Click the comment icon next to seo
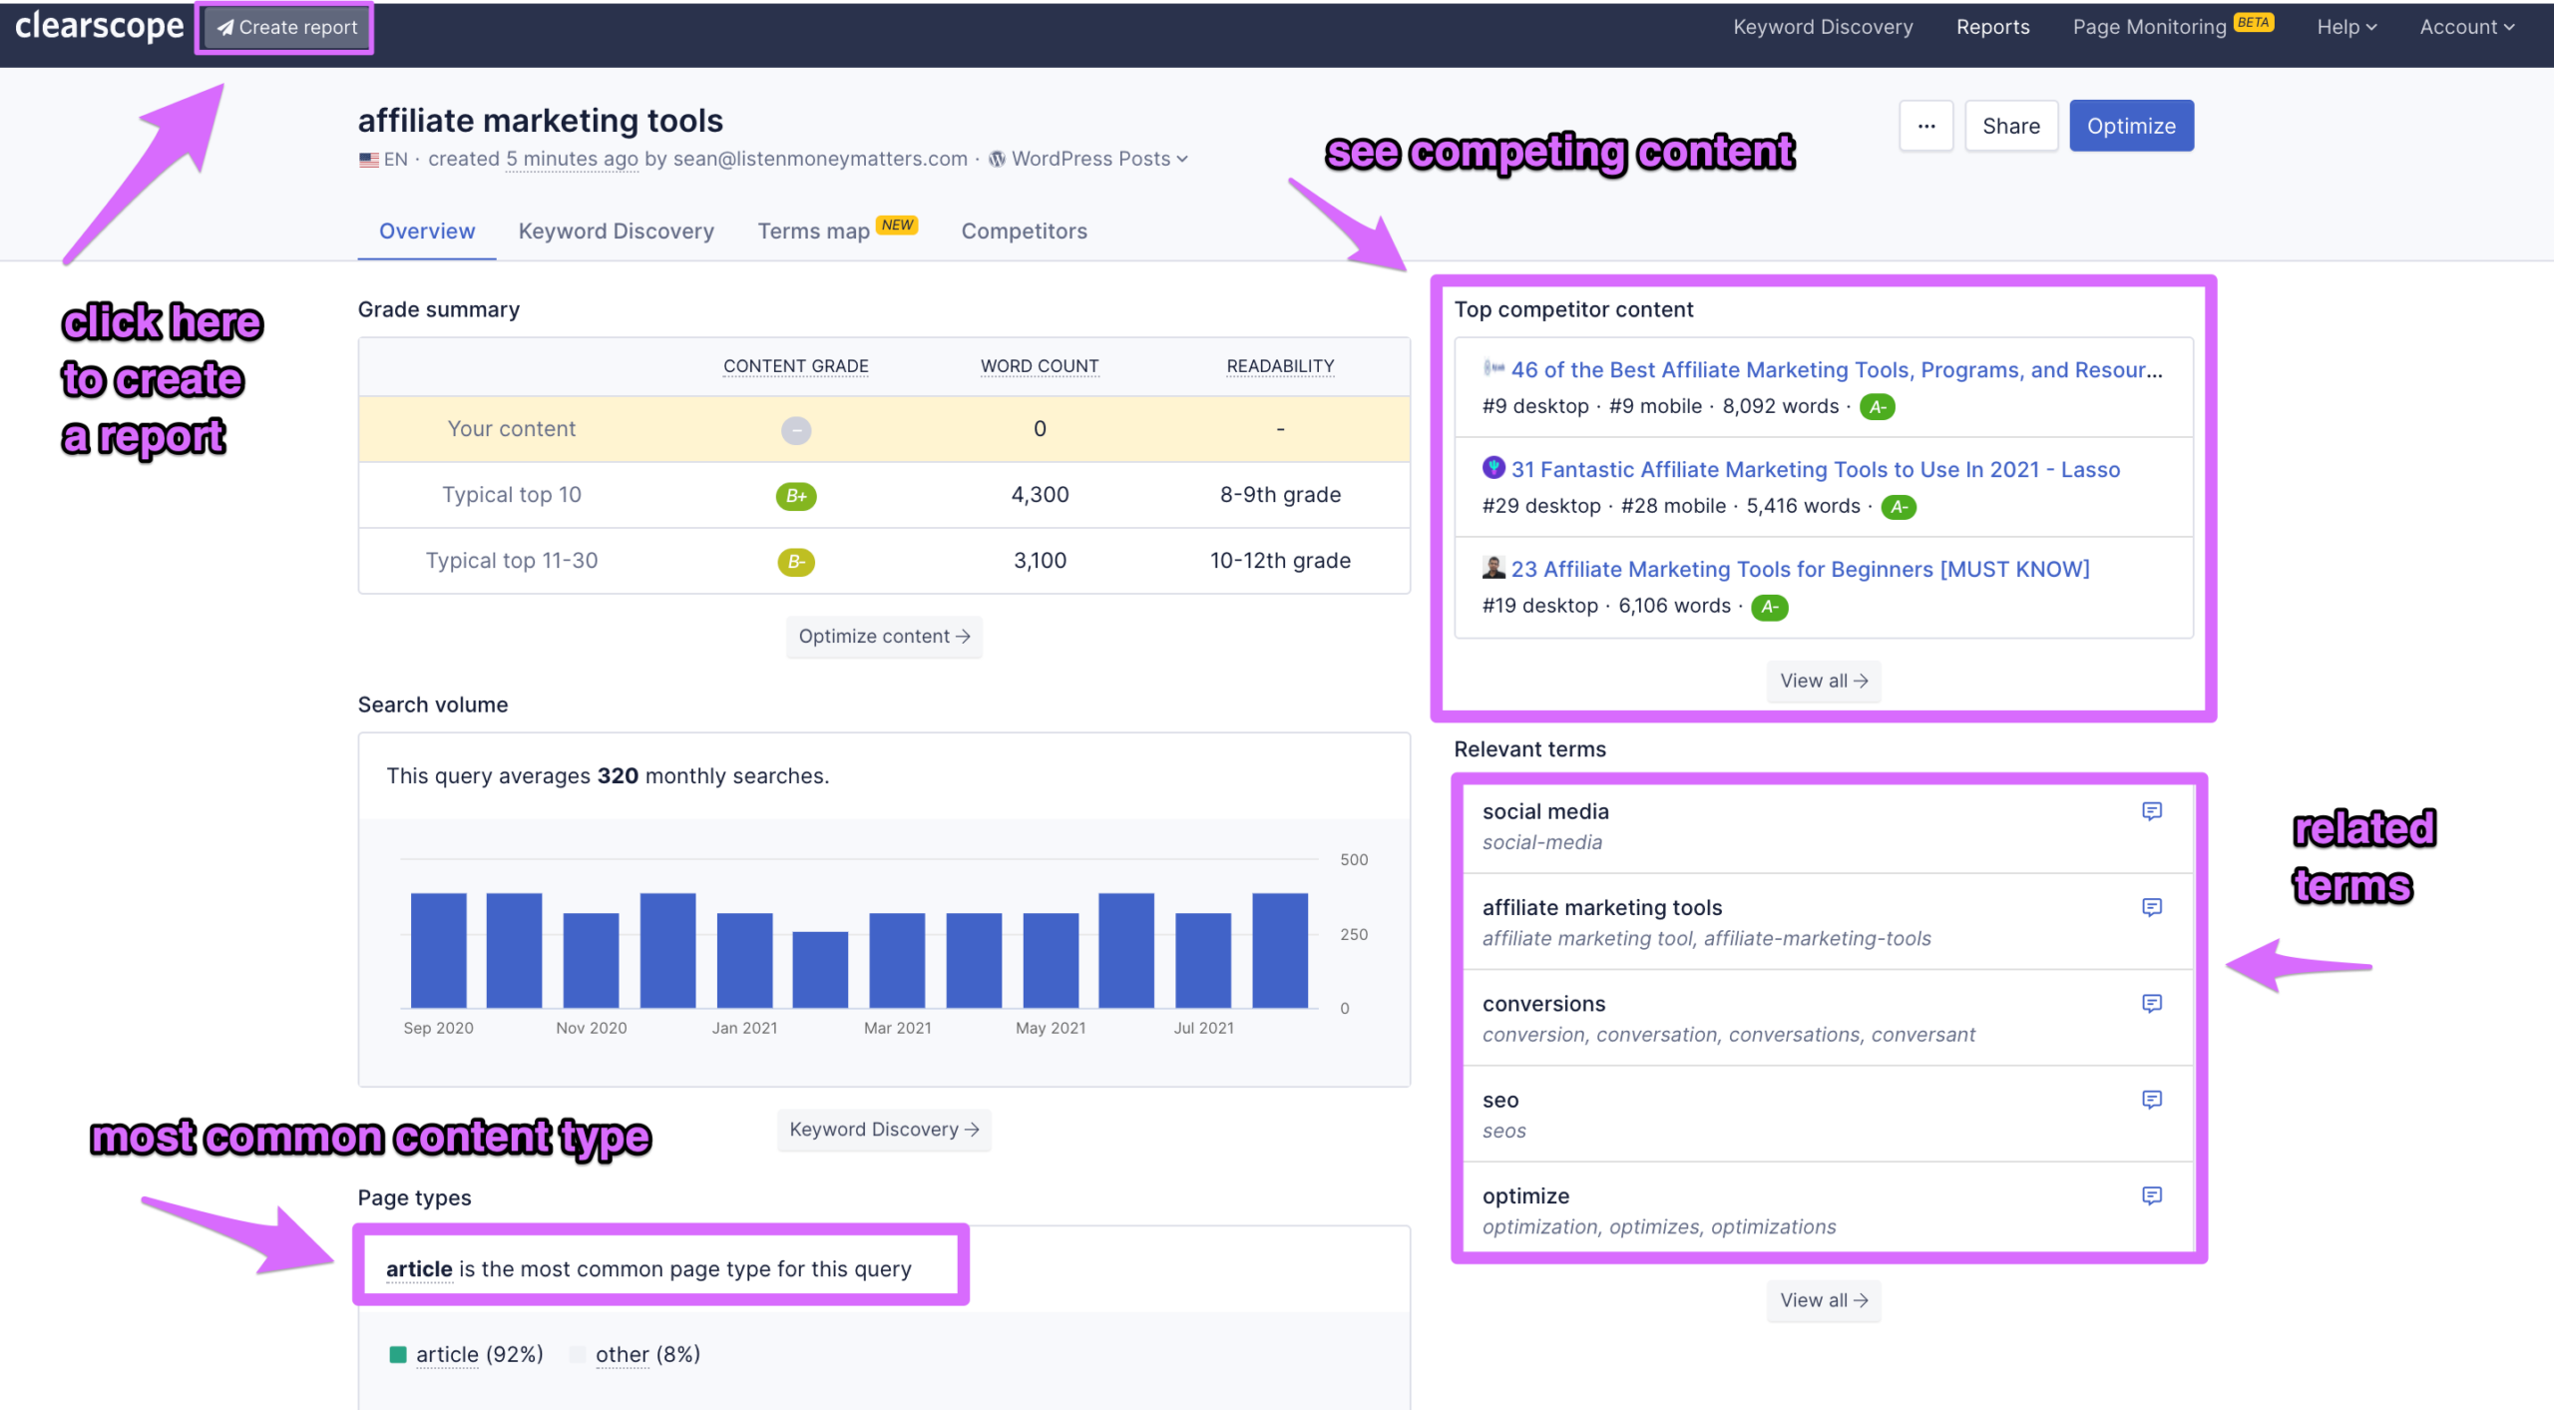The width and height of the screenshot is (2554, 1410). pos(2151,1100)
